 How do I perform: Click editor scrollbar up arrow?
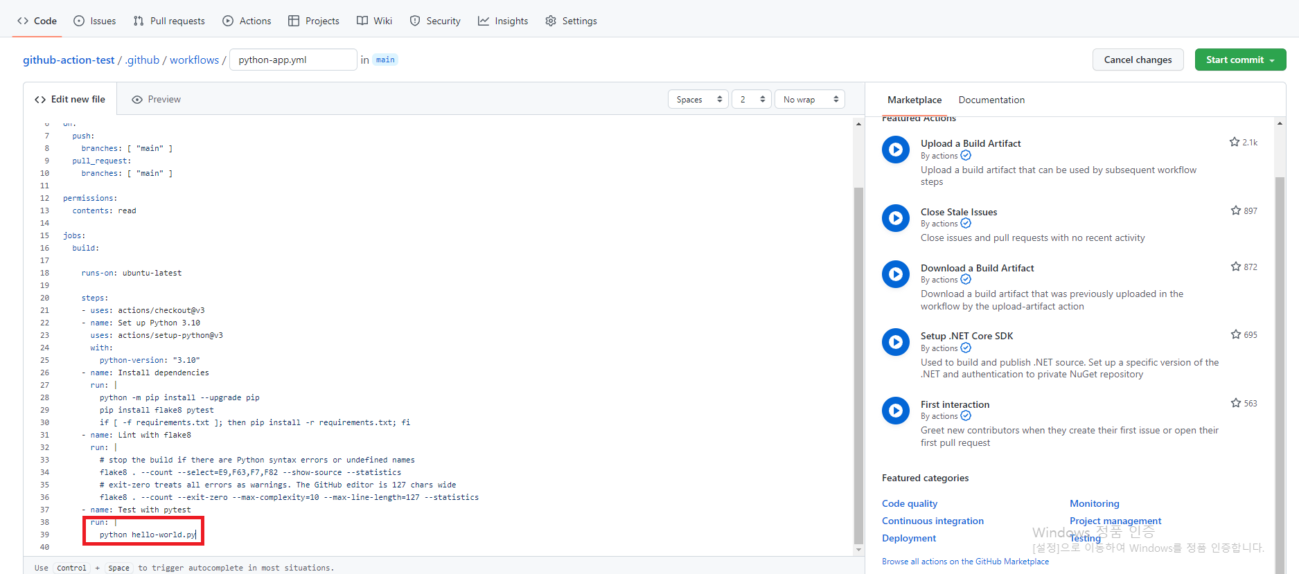(858, 124)
